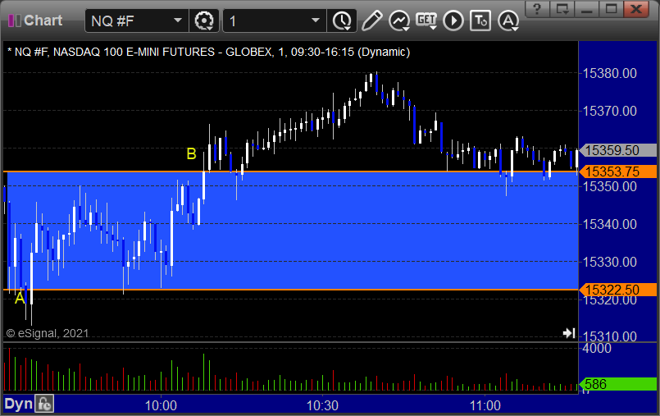Screen dimensions: 660x416
Task: Jump to latest bar arrow icon
Action: [569, 333]
